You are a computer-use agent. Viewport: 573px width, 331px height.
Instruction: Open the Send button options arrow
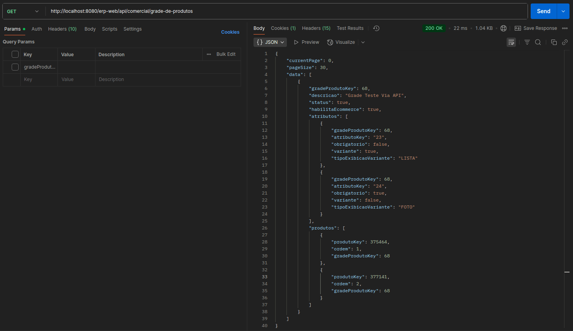tap(563, 11)
